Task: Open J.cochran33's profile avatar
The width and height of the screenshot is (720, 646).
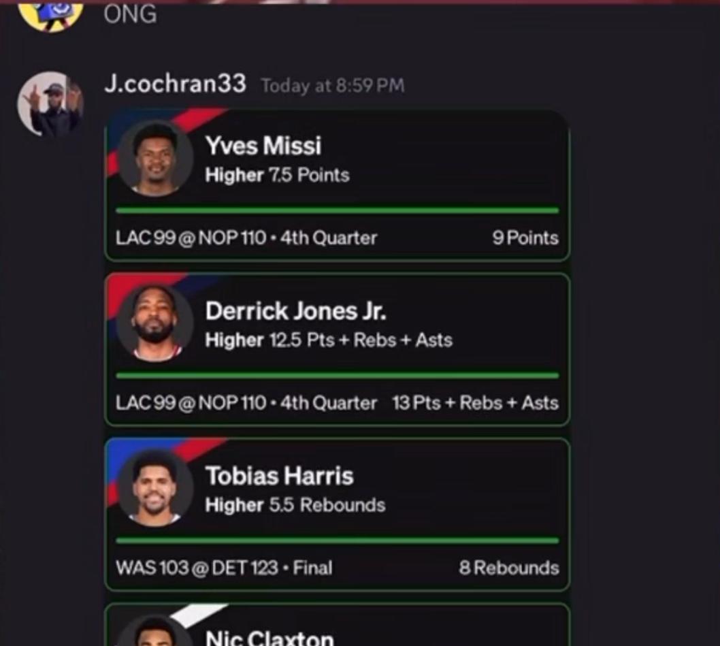Action: [x=50, y=104]
